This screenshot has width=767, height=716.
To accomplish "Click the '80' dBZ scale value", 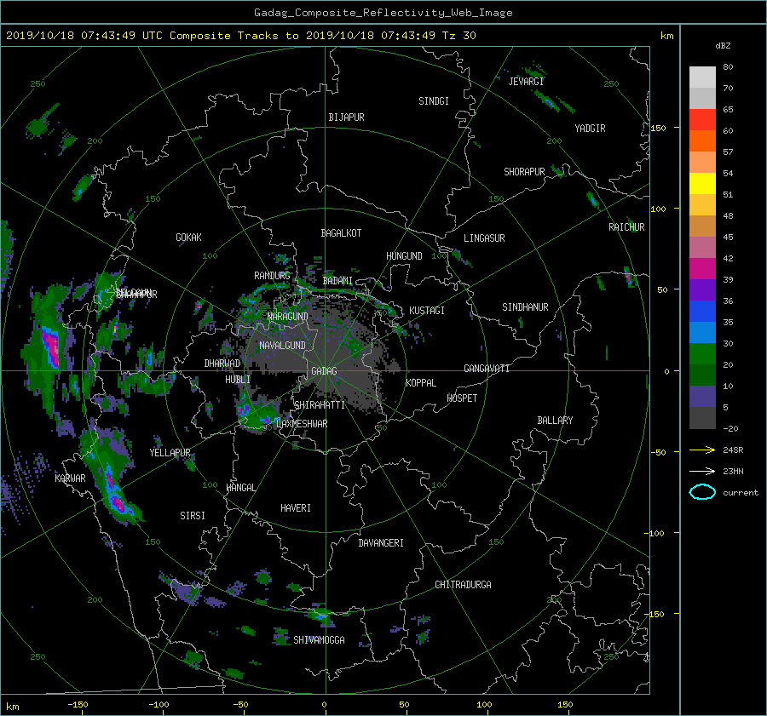I will 728,67.
